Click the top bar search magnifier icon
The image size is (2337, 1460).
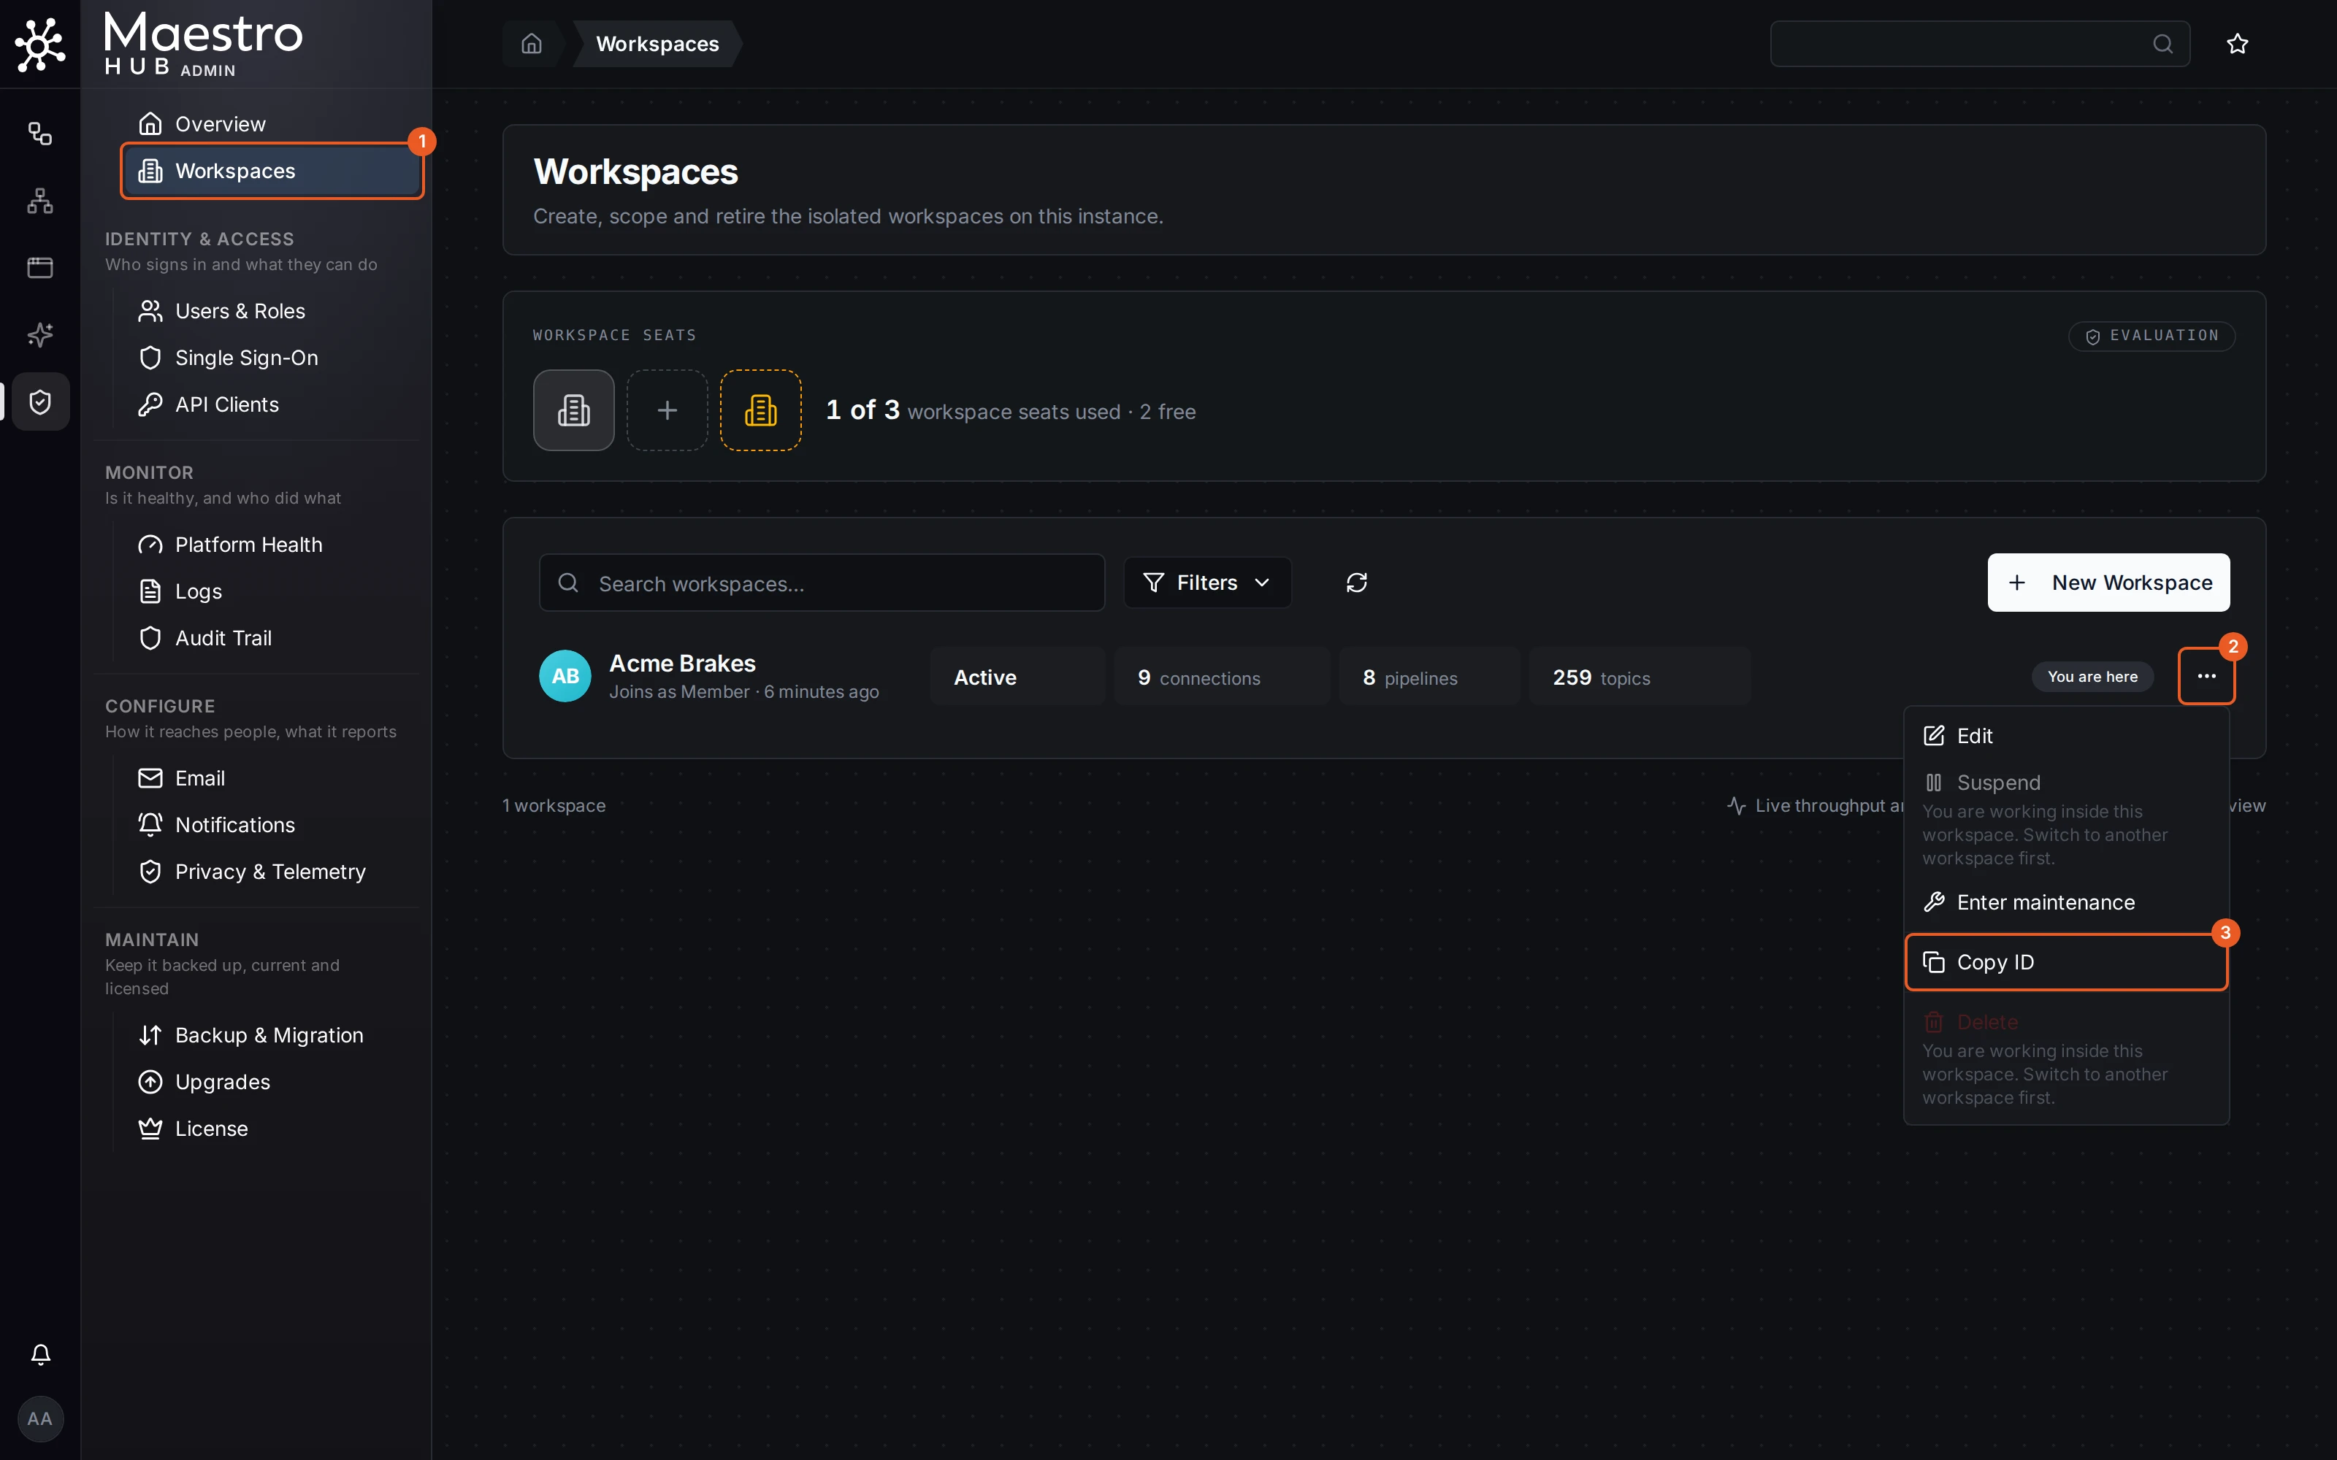tap(2162, 44)
